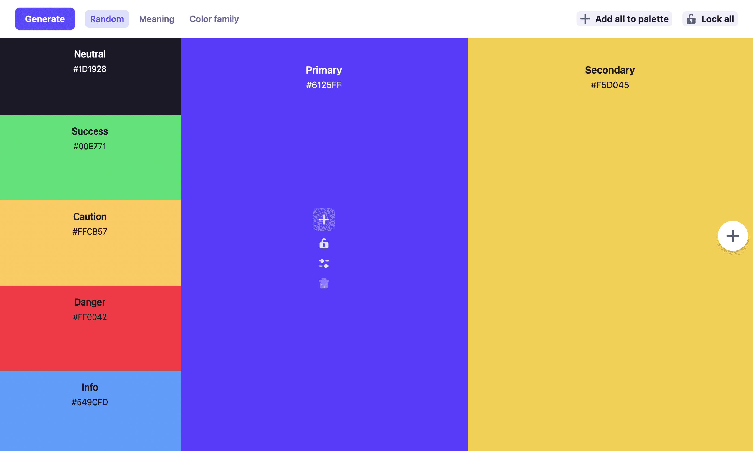Viewport: 753px width, 451px height.
Task: Click the Neutral hex code #1D1928
Action: pos(90,69)
